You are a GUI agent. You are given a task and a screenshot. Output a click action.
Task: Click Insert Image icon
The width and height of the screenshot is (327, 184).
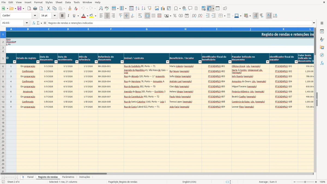click(157, 8)
